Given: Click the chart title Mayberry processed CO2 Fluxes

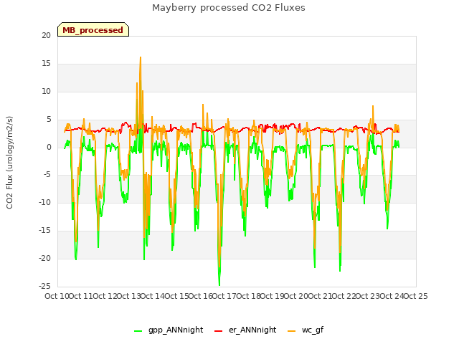Looking at the screenshot, I should [229, 8].
